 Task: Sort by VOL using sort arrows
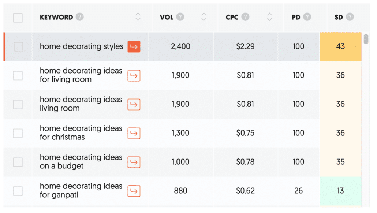point(204,17)
